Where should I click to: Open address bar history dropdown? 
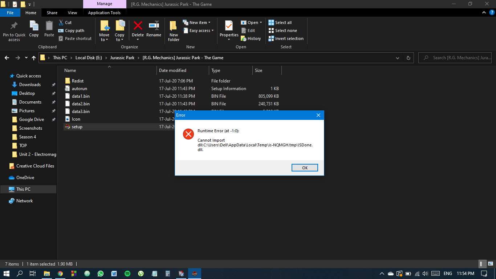[x=398, y=58]
